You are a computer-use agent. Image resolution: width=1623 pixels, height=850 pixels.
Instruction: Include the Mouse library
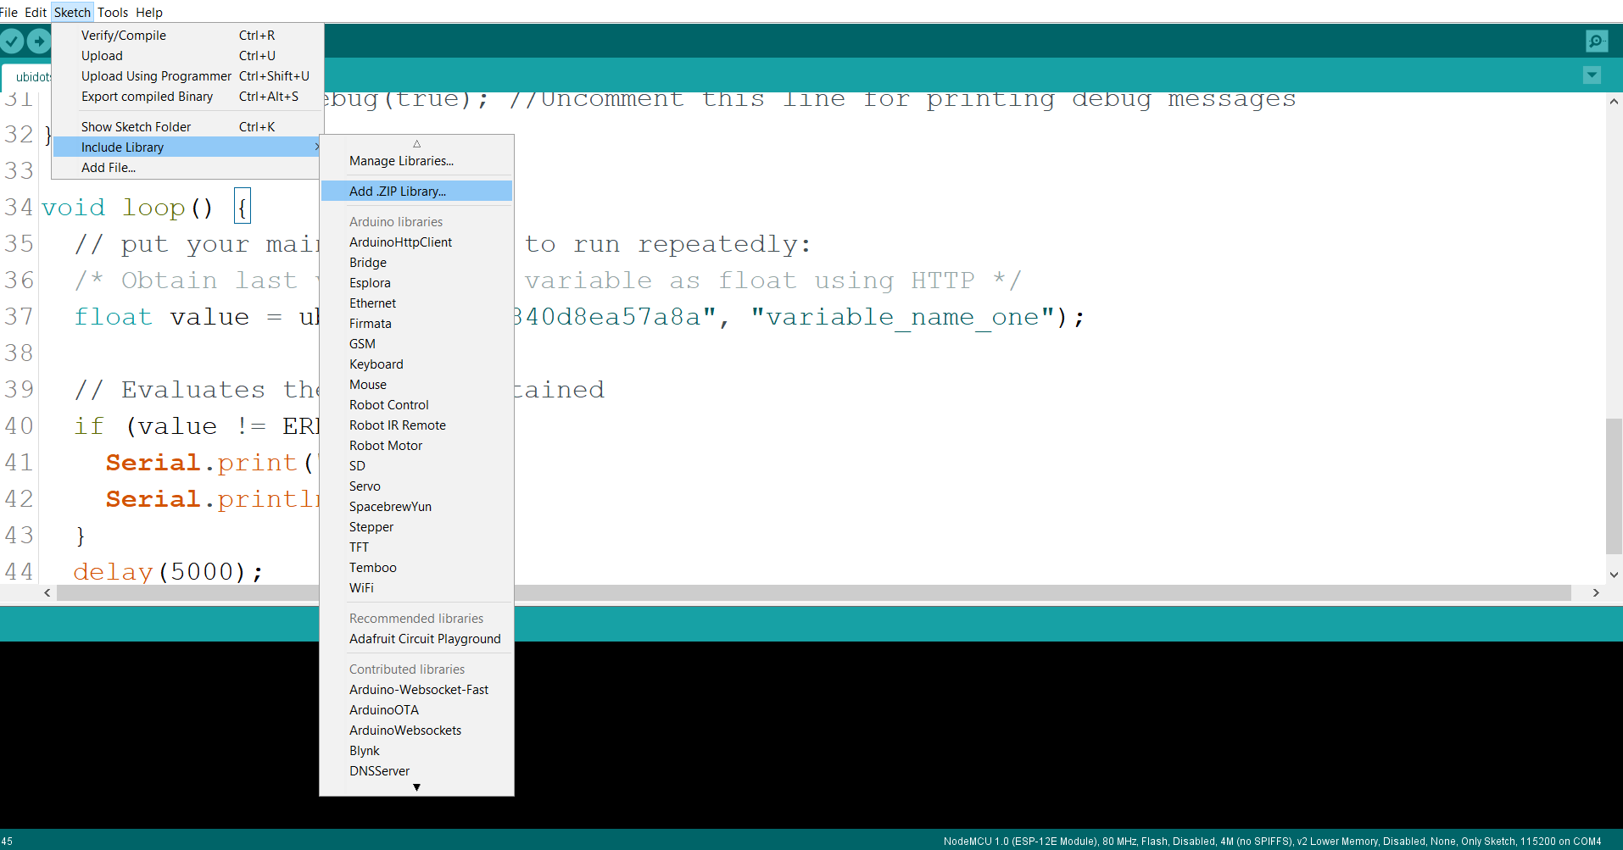point(416,385)
